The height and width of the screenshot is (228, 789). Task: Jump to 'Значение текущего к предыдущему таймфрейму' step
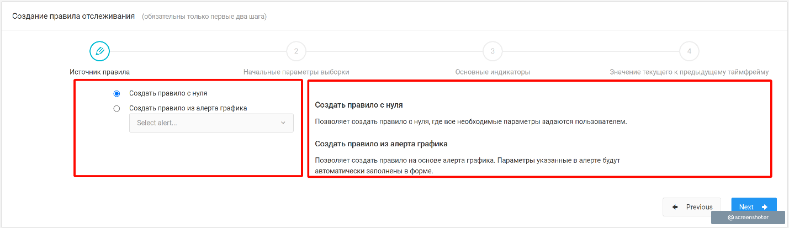(689, 72)
